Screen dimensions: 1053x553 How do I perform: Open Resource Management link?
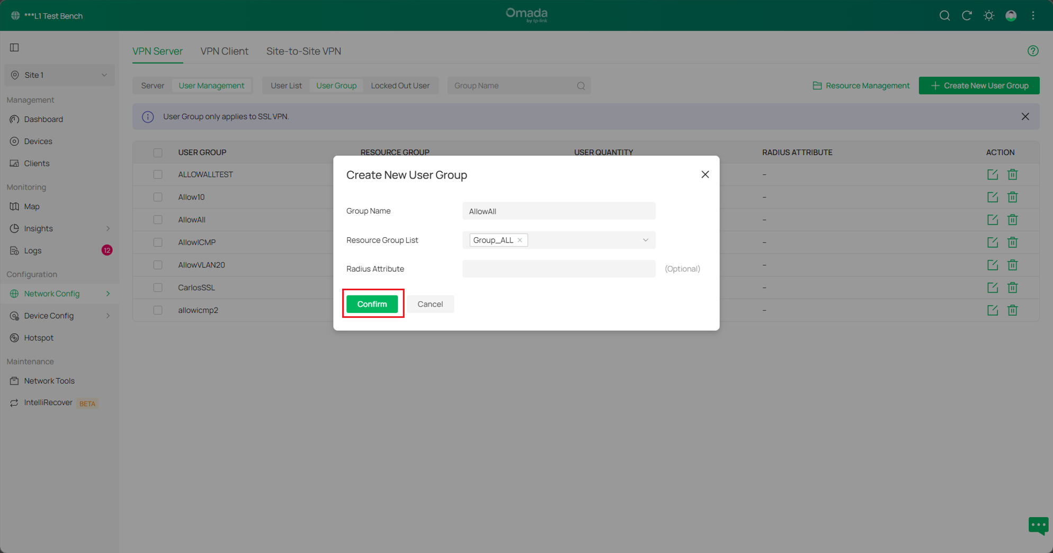[x=861, y=86]
